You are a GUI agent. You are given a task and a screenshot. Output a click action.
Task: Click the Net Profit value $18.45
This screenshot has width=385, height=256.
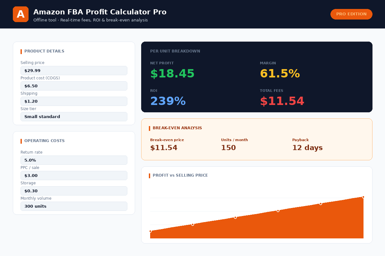[172, 73]
